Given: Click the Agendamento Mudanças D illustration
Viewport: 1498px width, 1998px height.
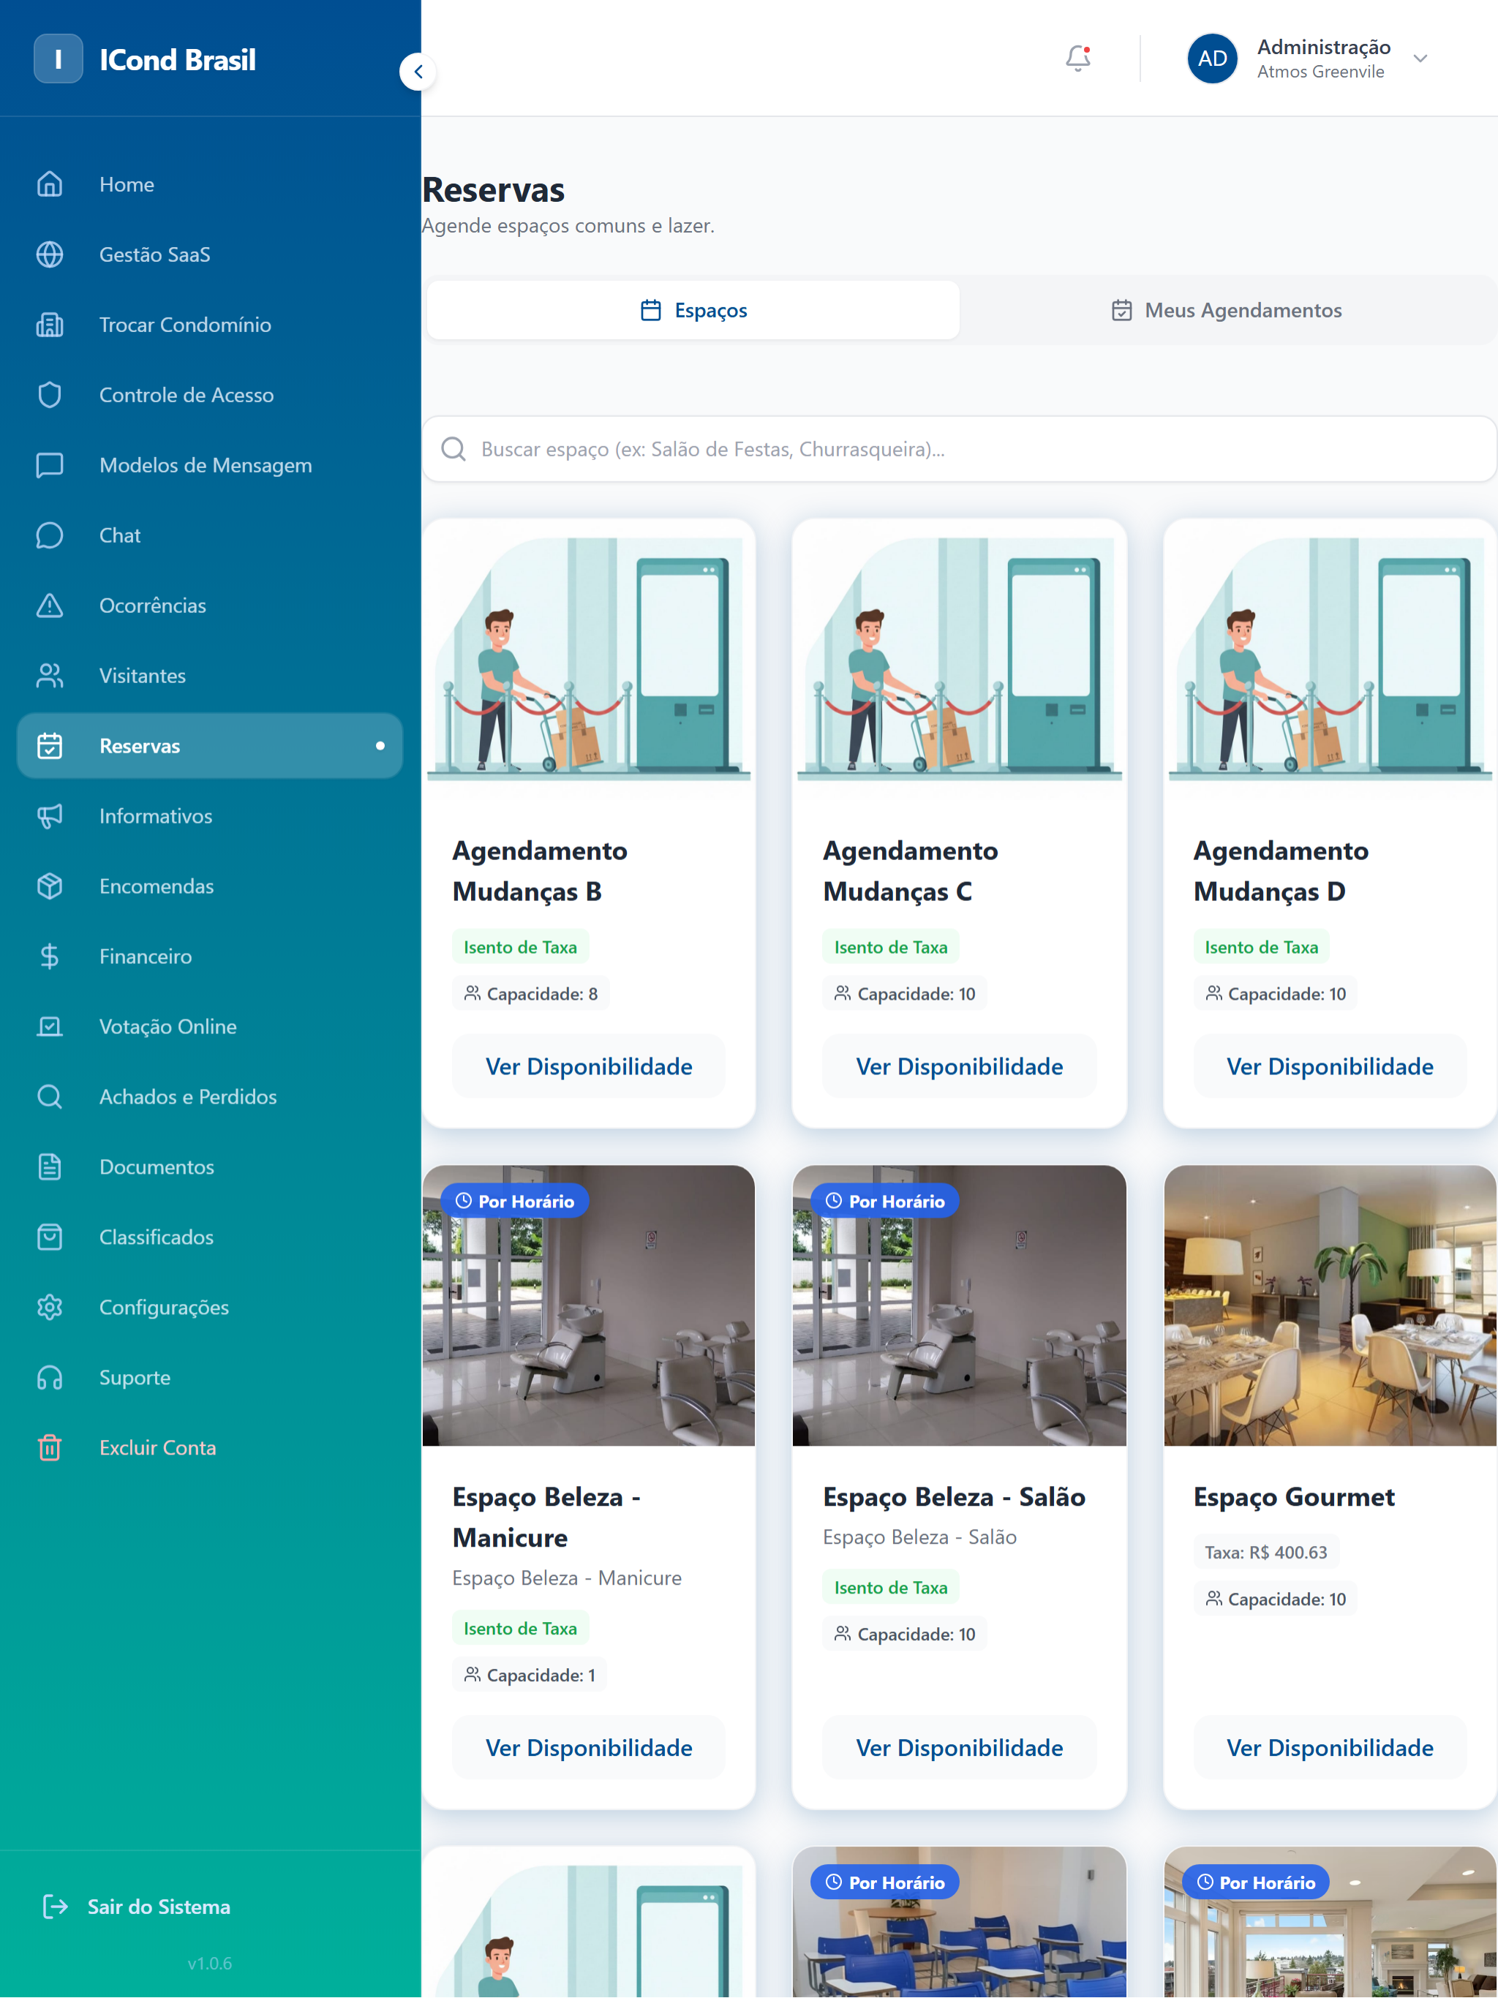Looking at the screenshot, I should 1330,660.
